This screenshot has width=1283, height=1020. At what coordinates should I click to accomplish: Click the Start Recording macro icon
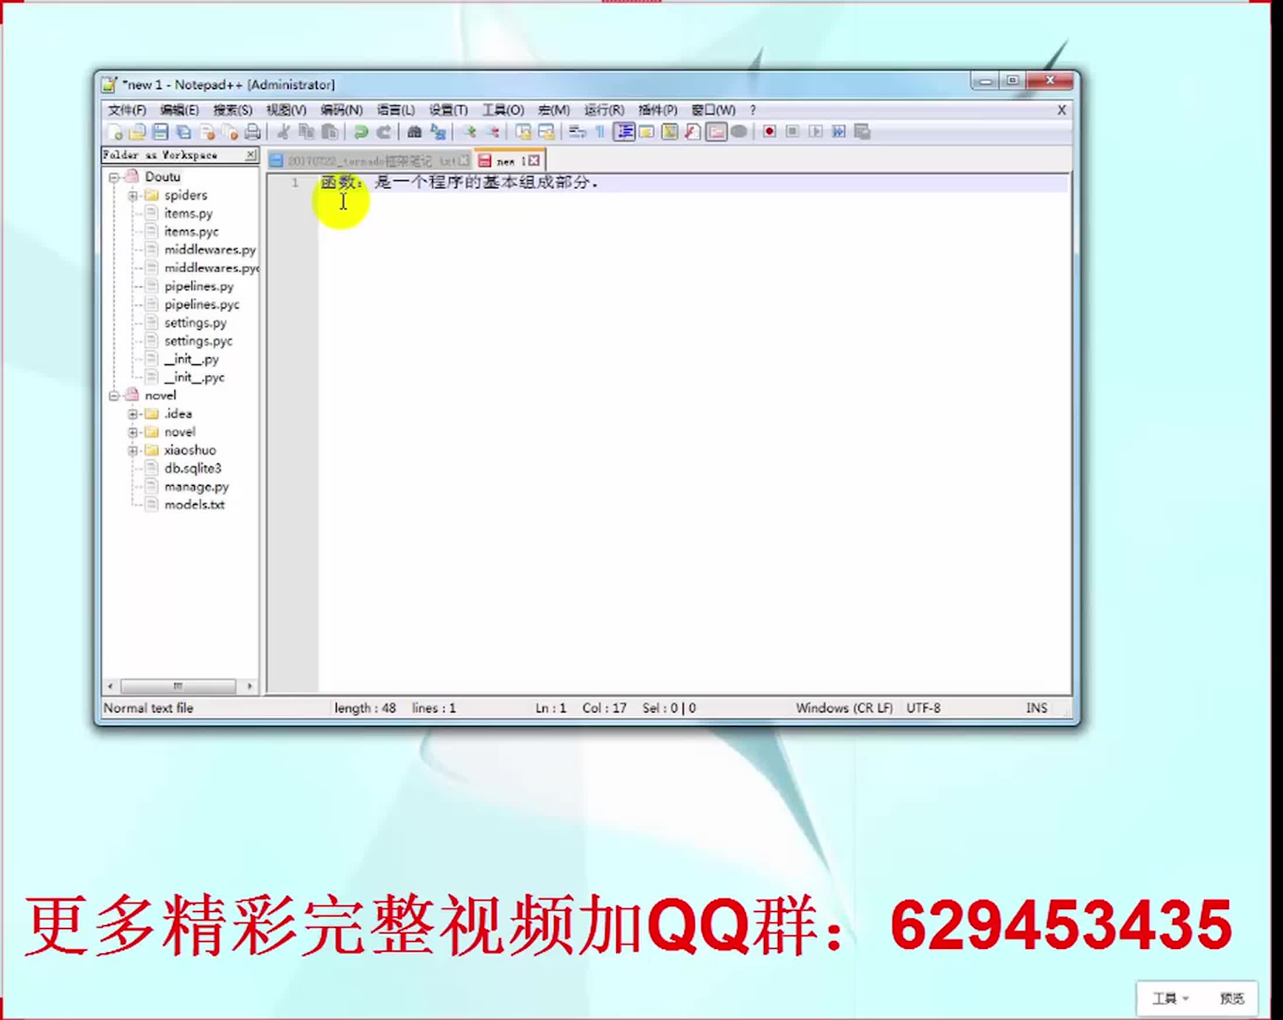[769, 132]
